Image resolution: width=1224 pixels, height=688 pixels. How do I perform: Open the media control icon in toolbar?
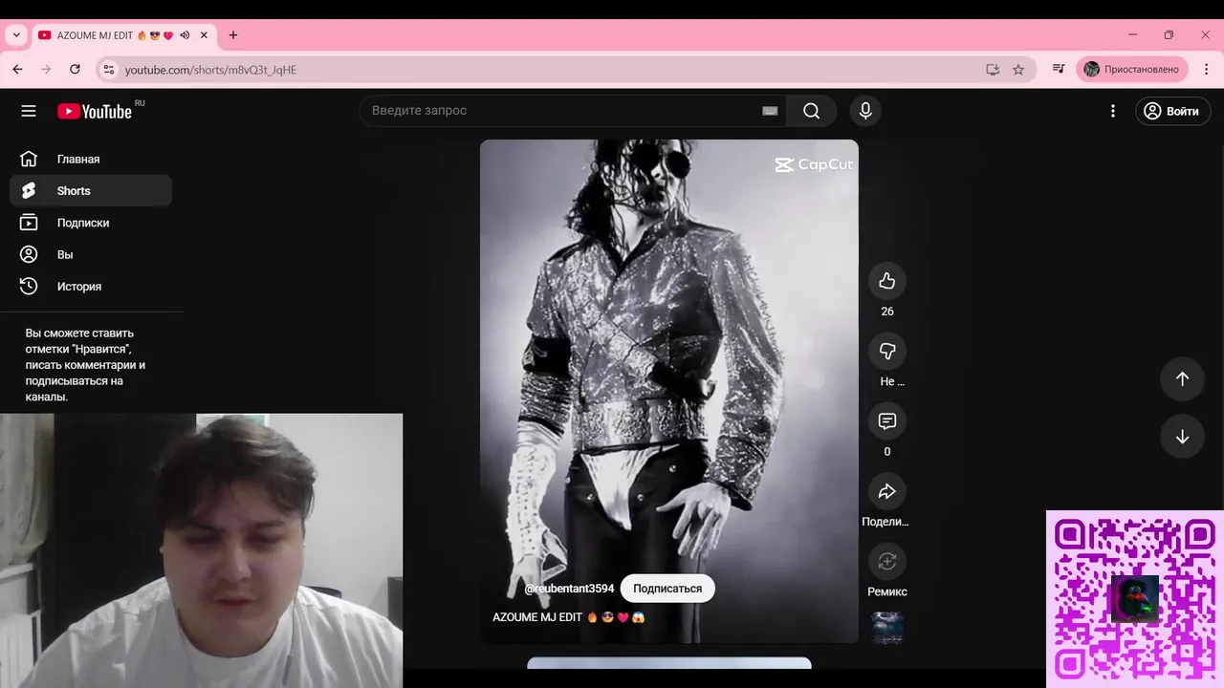(1059, 70)
